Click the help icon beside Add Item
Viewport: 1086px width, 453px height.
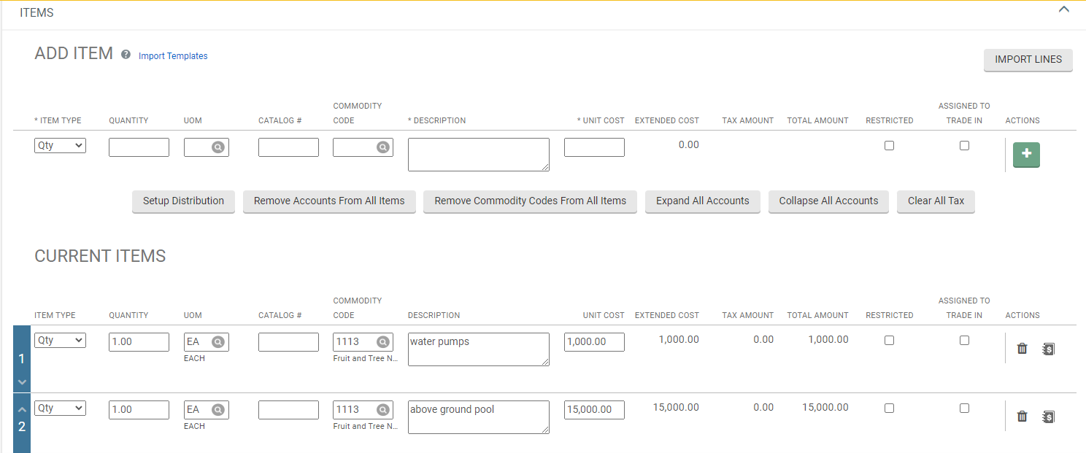(x=126, y=55)
